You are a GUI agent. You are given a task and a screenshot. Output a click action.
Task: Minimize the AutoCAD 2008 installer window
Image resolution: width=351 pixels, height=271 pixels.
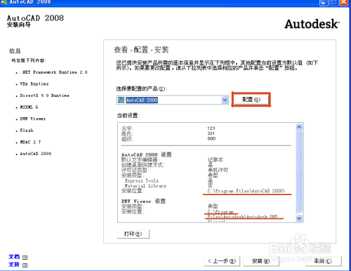pos(324,2)
